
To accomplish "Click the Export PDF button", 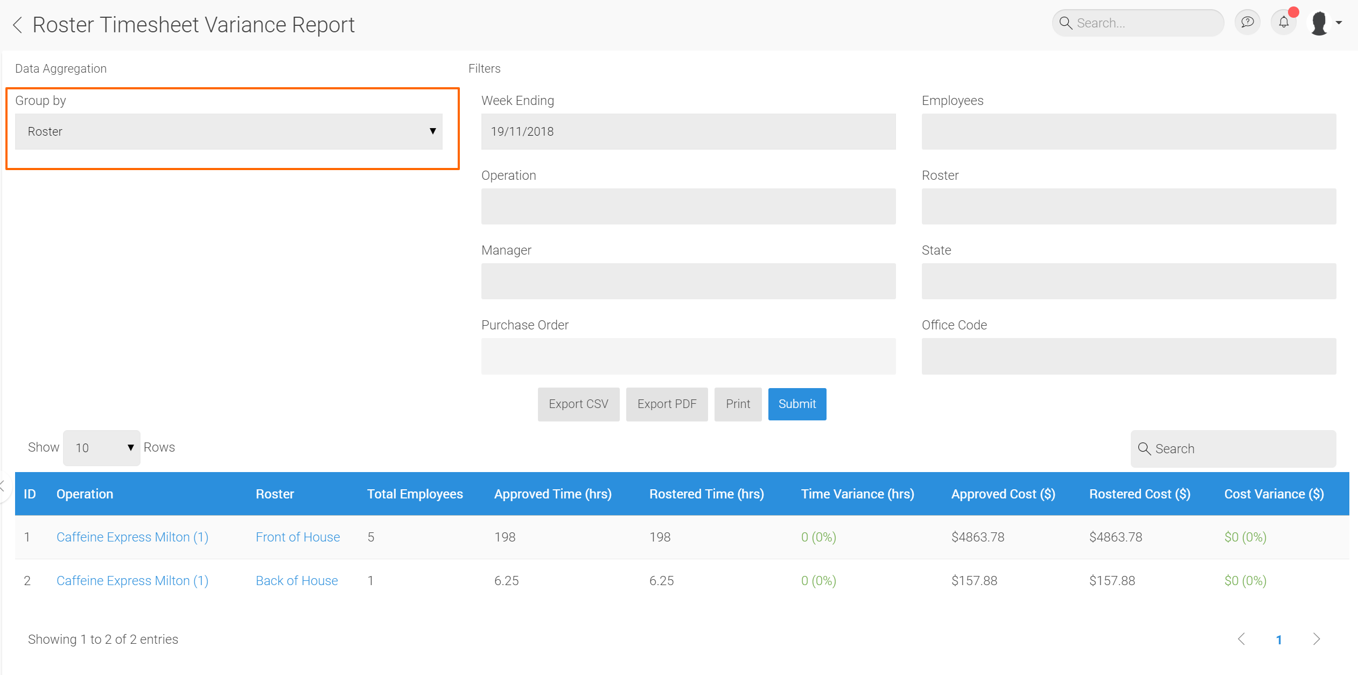I will click(667, 404).
